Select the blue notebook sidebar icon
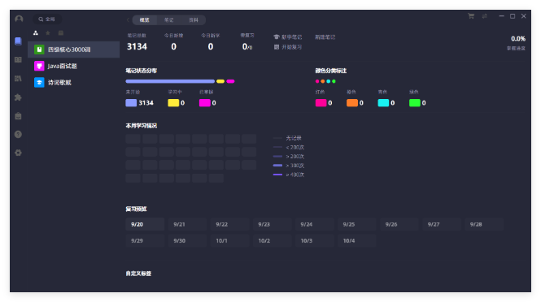The width and height of the screenshot is (541, 302). tap(18, 41)
